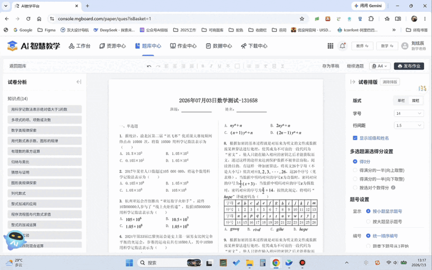Collapse the 试卷排版 panel arrow icon
The image size is (432, 270).
tap(353, 82)
